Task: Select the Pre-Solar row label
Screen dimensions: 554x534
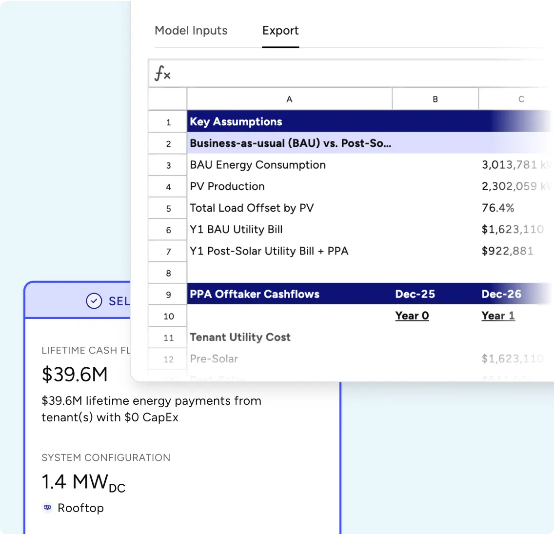Action: [214, 358]
